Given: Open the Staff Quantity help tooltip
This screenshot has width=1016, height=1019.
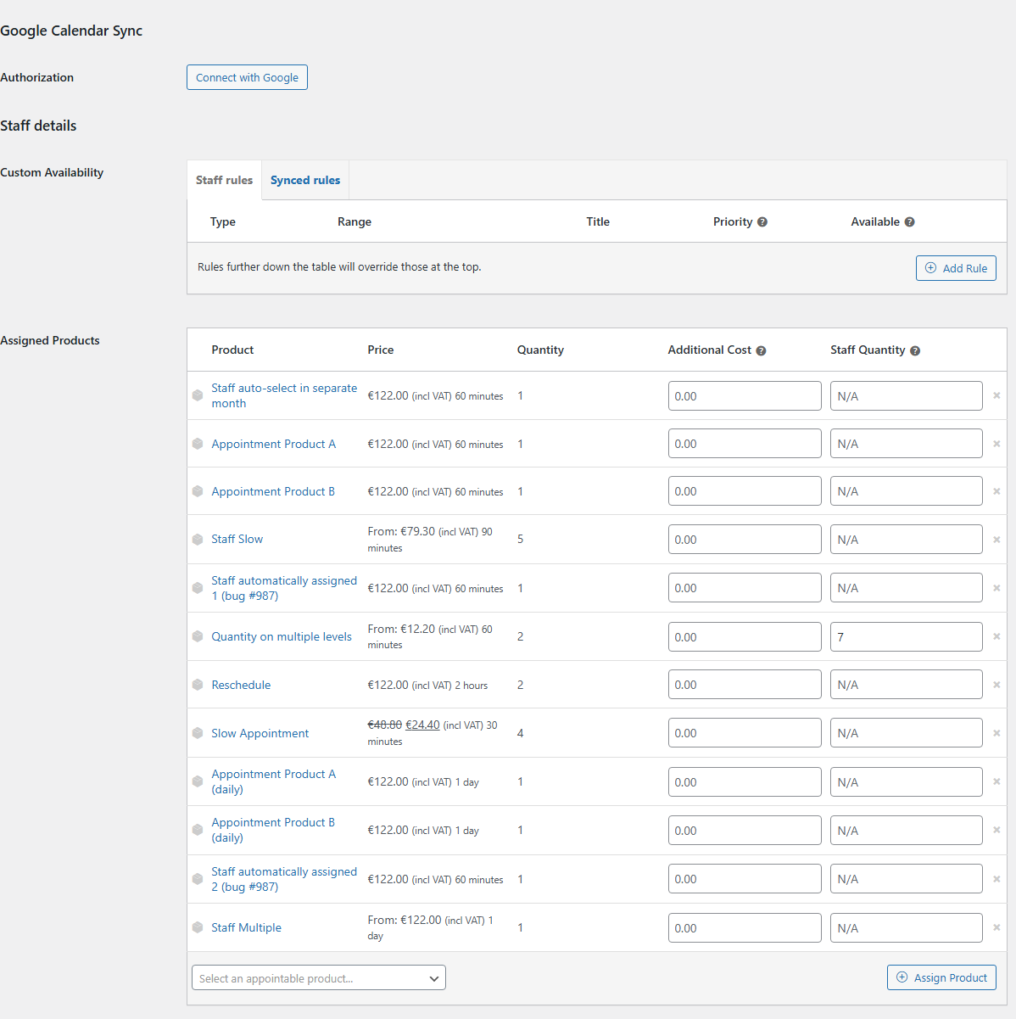Looking at the screenshot, I should click(915, 350).
